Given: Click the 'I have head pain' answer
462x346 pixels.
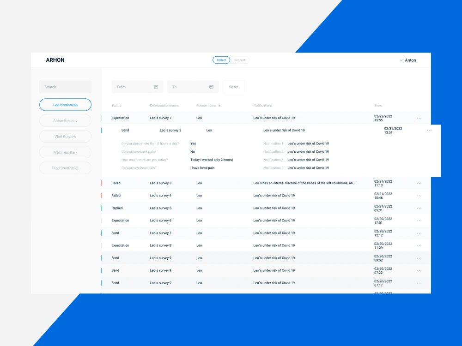Looking at the screenshot, I should click(202, 168).
